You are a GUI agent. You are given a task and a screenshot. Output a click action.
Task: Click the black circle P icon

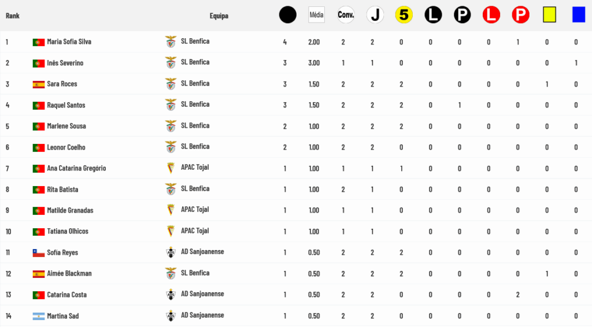click(462, 15)
